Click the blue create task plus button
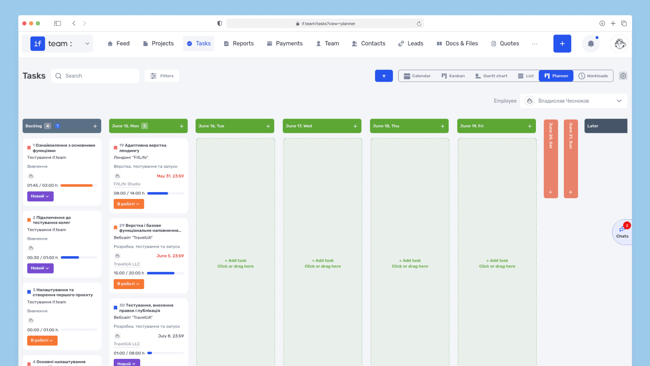 pos(384,76)
